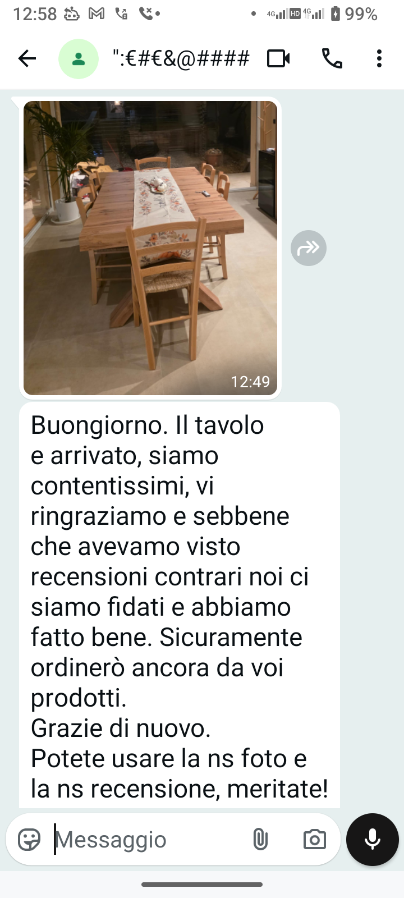Open the camera from the message bar
This screenshot has height=898, width=404.
coord(314,840)
